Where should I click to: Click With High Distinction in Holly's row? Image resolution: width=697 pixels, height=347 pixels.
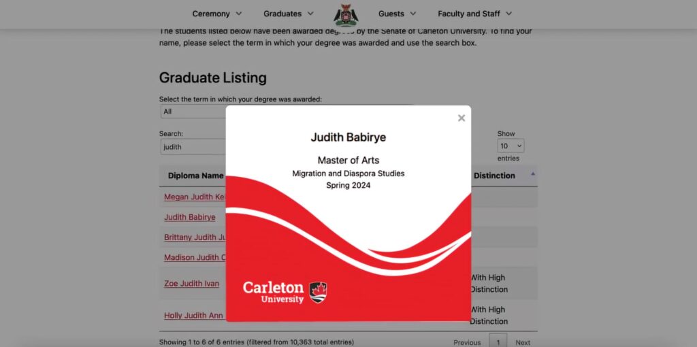coord(489,316)
